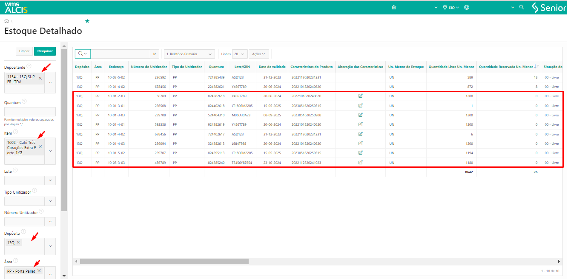Expand the Lote filter dropdown

tap(50, 180)
